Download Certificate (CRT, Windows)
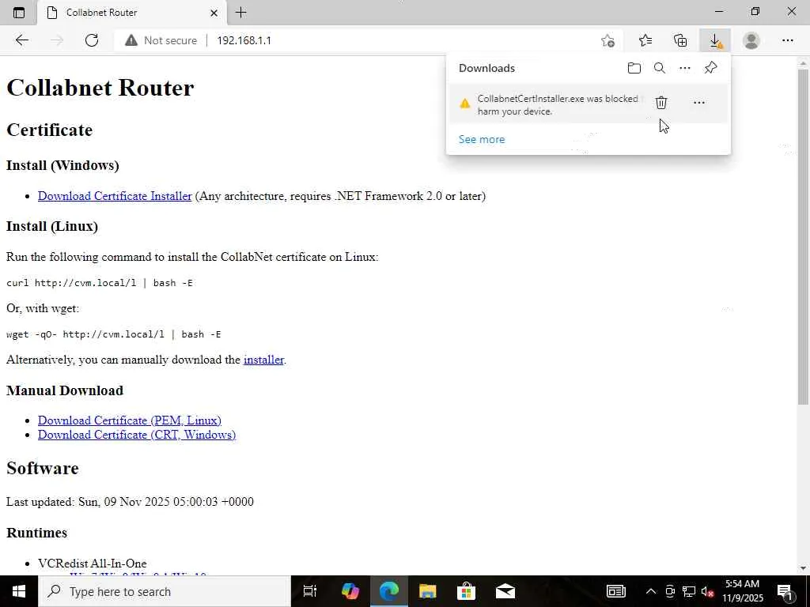Viewport: 810px width, 607px height. (137, 435)
